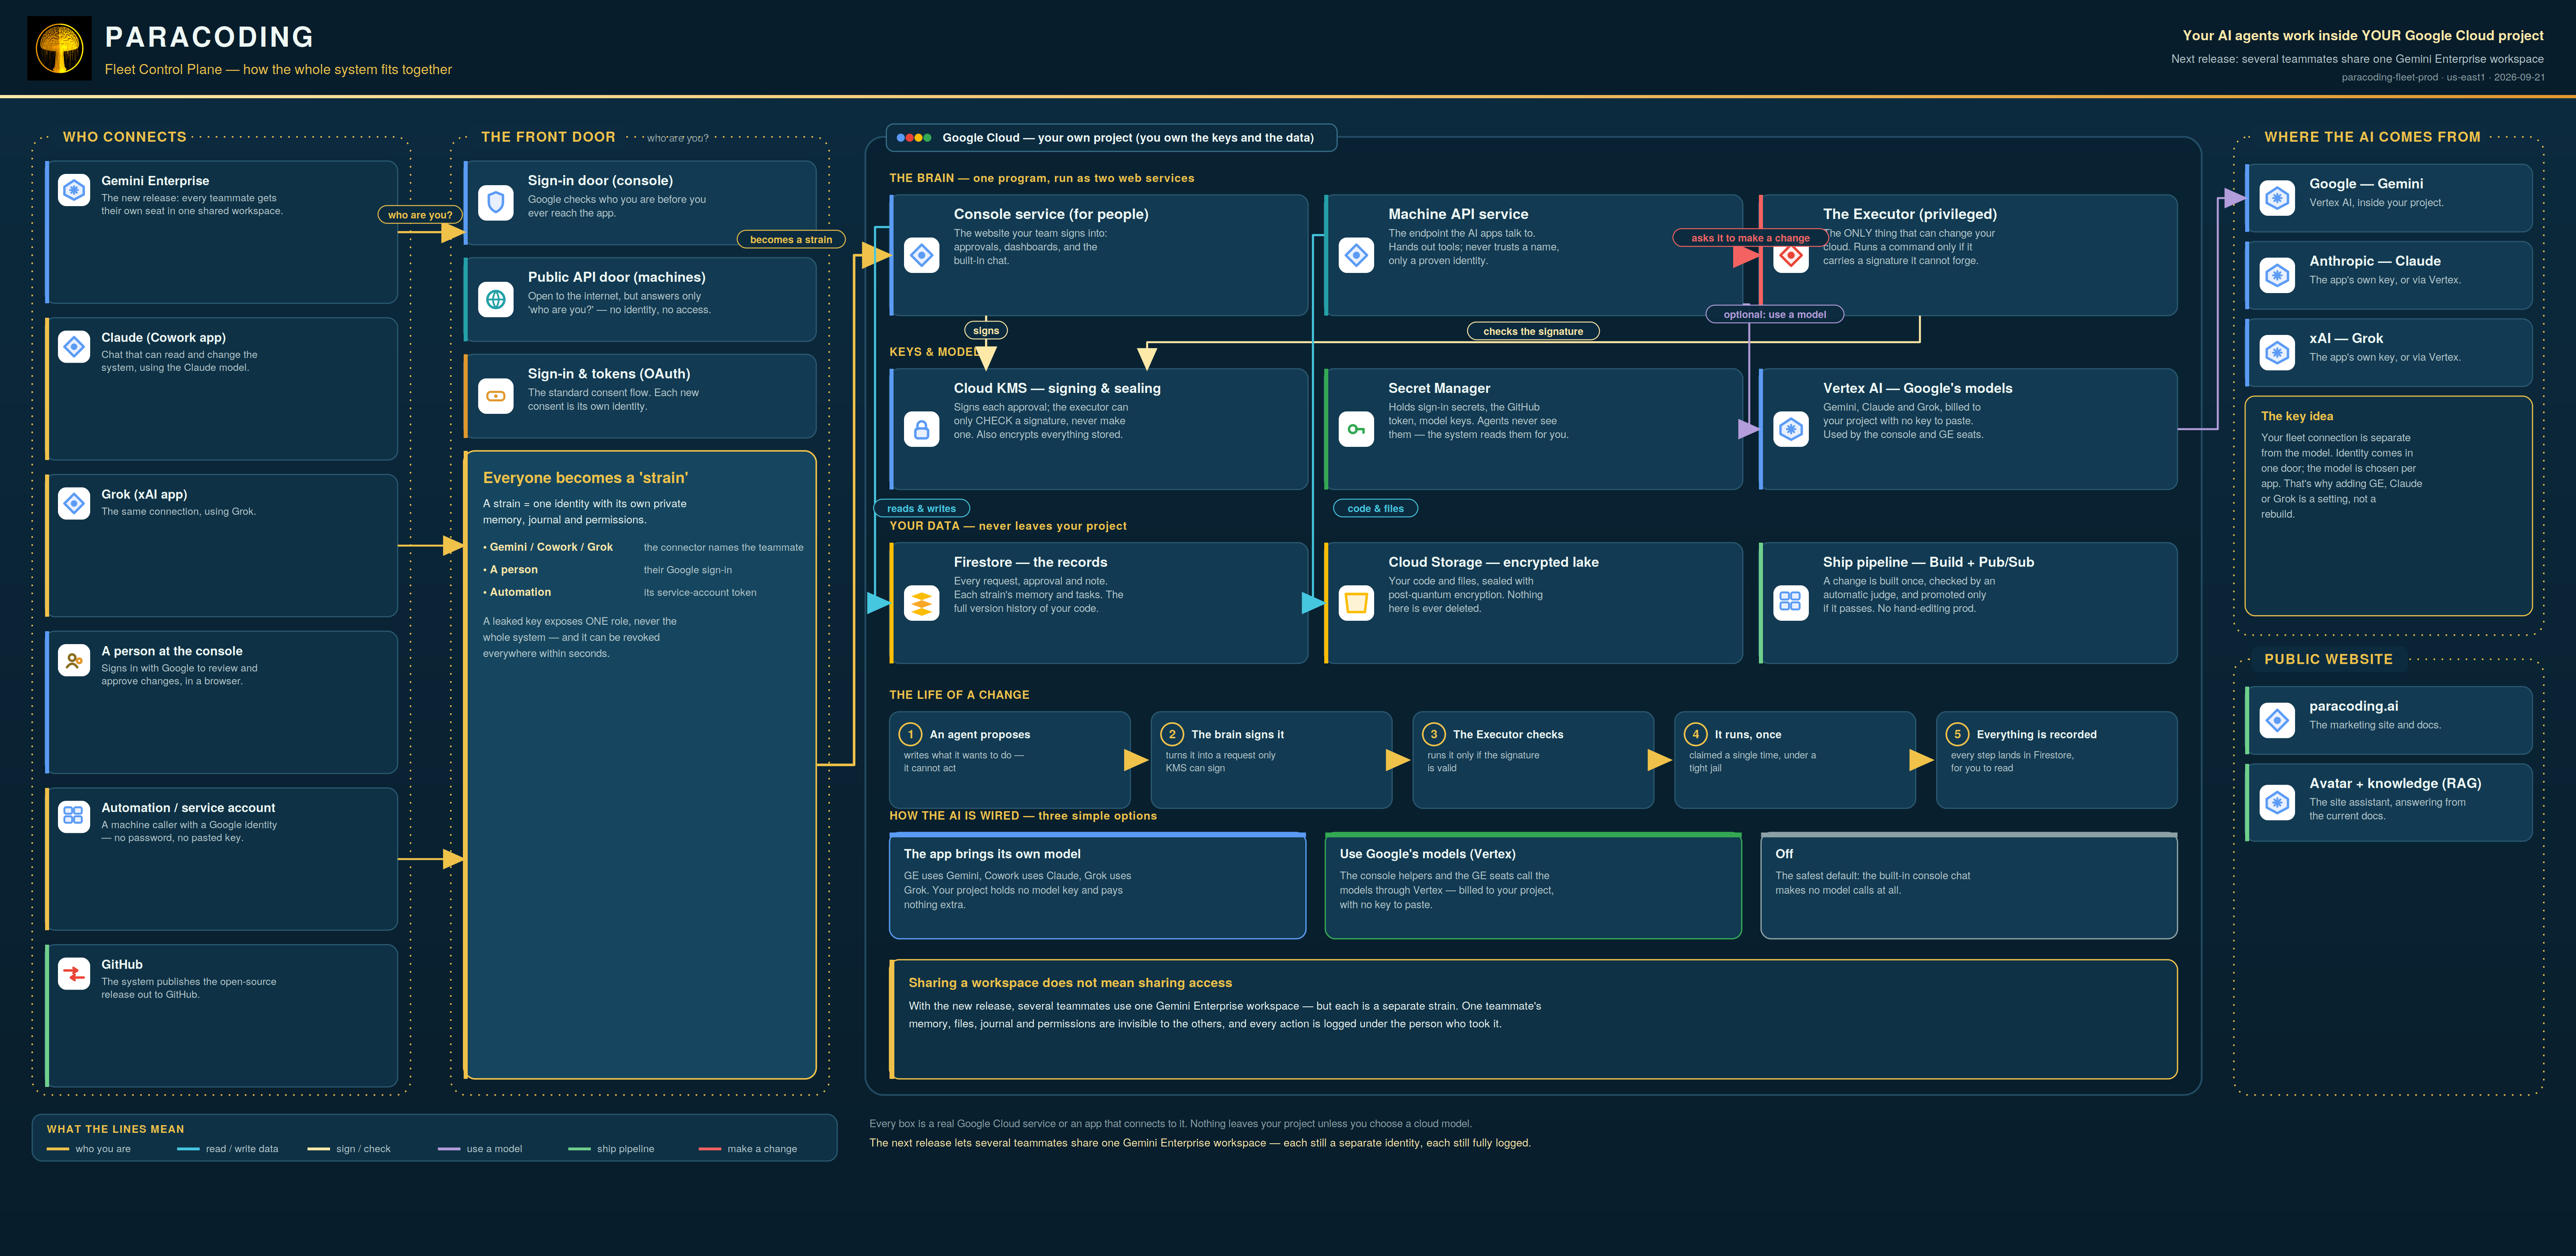The image size is (2576, 1256).
Task: Click the 'who are you?' arrow label
Action: pyautogui.click(x=420, y=215)
